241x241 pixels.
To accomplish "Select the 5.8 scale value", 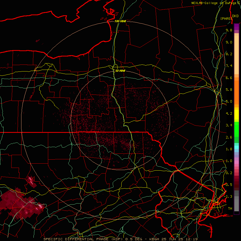I will pyautogui.click(x=229, y=90).
